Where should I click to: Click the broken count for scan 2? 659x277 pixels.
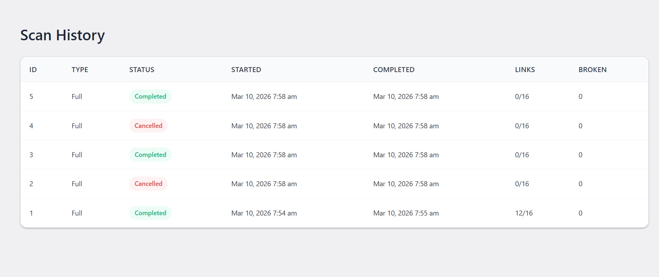(580, 183)
